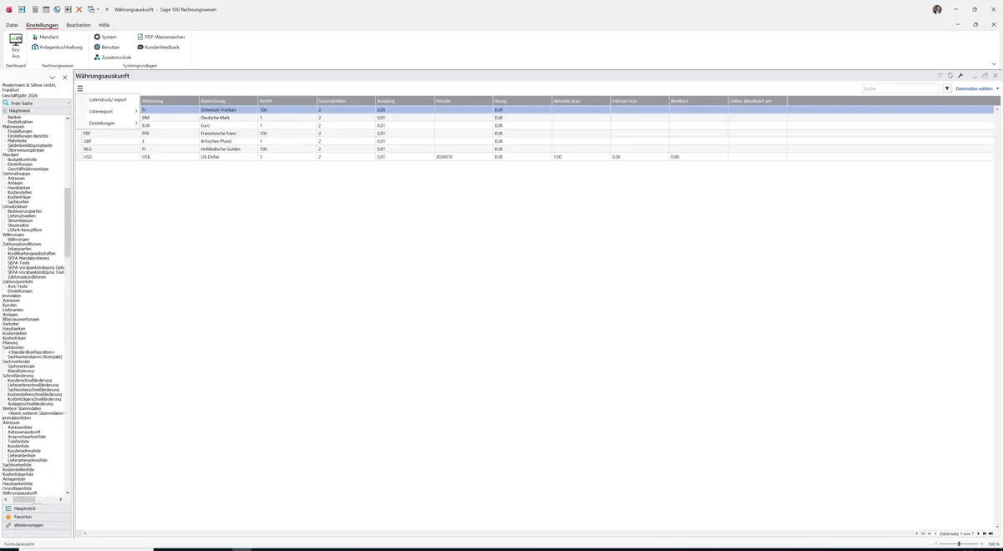The width and height of the screenshot is (1003, 551).
Task: Open the Datei menu
Action: click(x=12, y=25)
